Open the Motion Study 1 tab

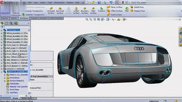tap(28, 98)
